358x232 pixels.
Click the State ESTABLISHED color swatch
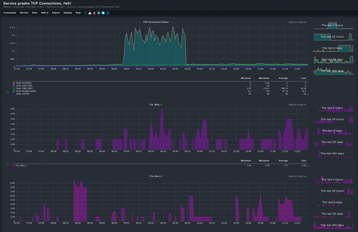click(14, 91)
